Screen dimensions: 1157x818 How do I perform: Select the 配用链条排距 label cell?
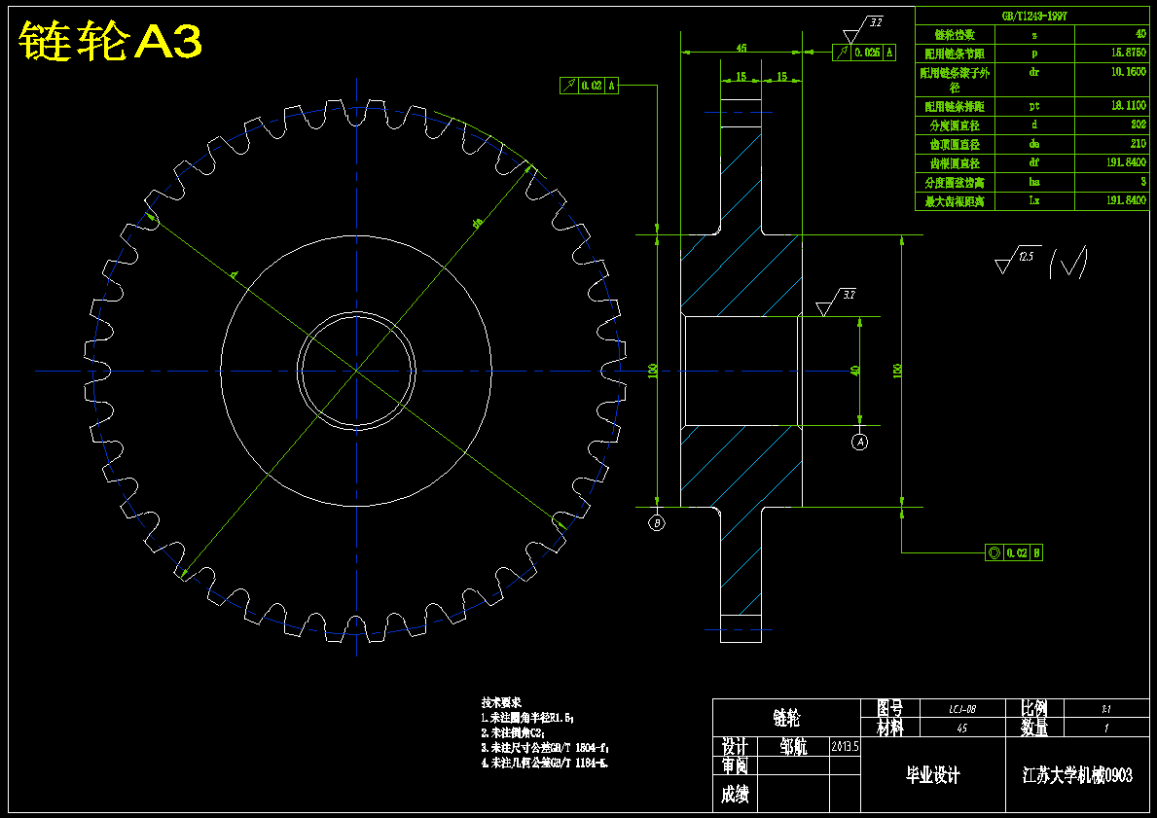coord(955,106)
